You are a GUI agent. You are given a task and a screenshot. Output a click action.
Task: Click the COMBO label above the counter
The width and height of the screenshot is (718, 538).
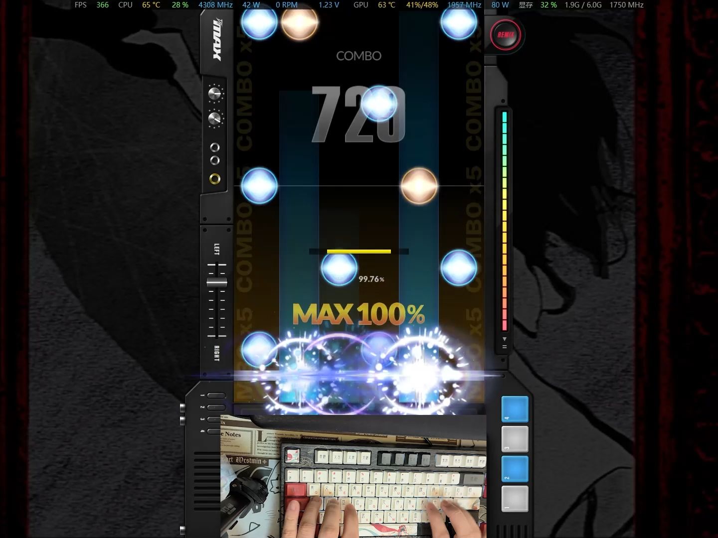tap(359, 56)
